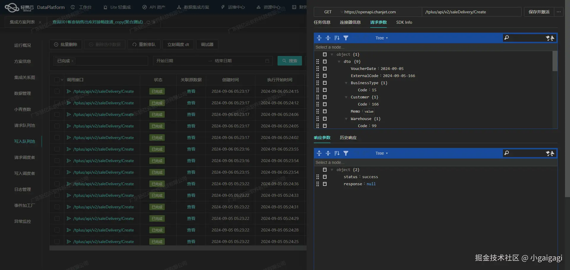570x270 pixels.
Task: Click the 重新排队 button
Action: (144, 44)
